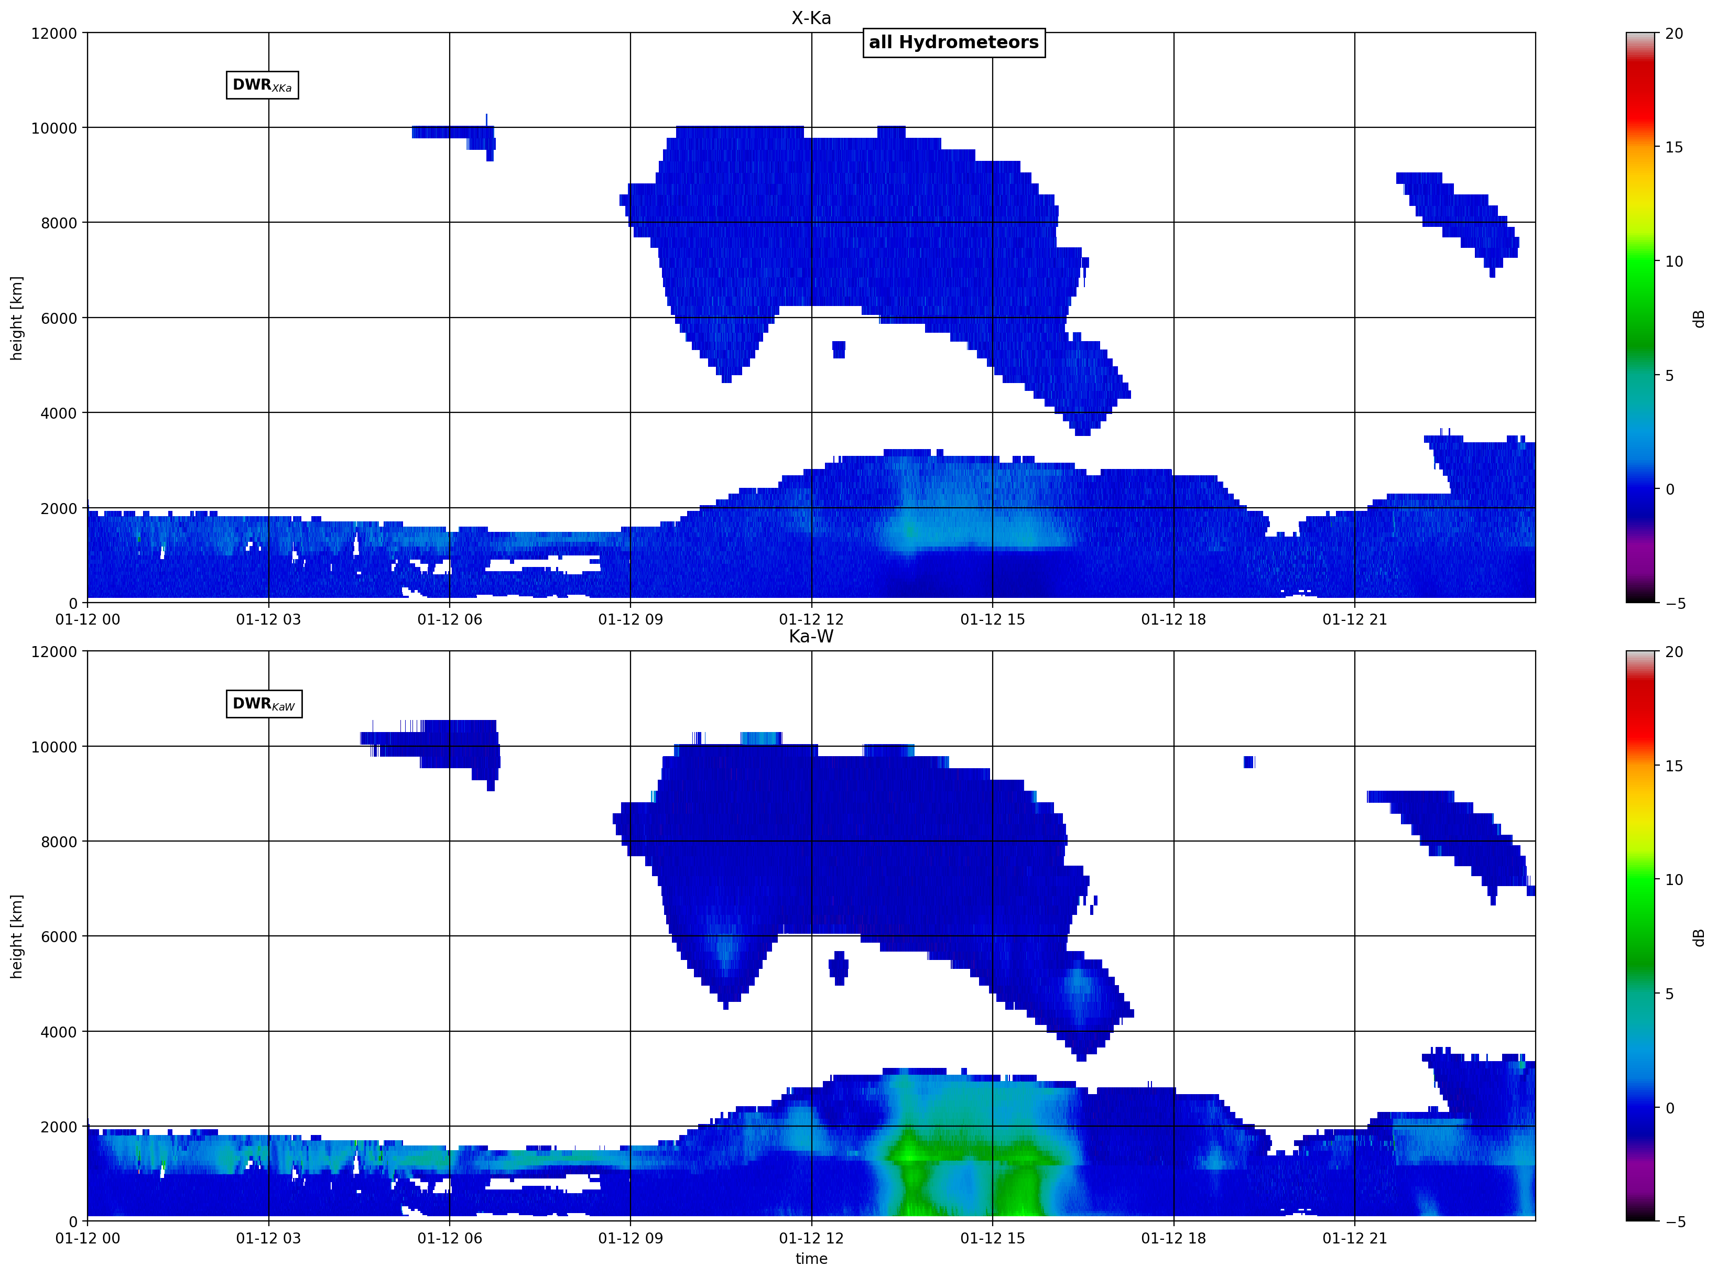The height and width of the screenshot is (1277, 1717).
Task: Click the "01-12 15" time tick under the X-Ka plot
Action: [992, 619]
